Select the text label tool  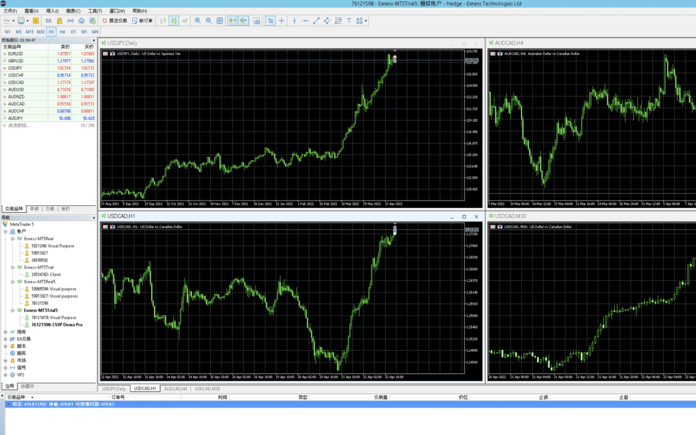click(x=349, y=21)
